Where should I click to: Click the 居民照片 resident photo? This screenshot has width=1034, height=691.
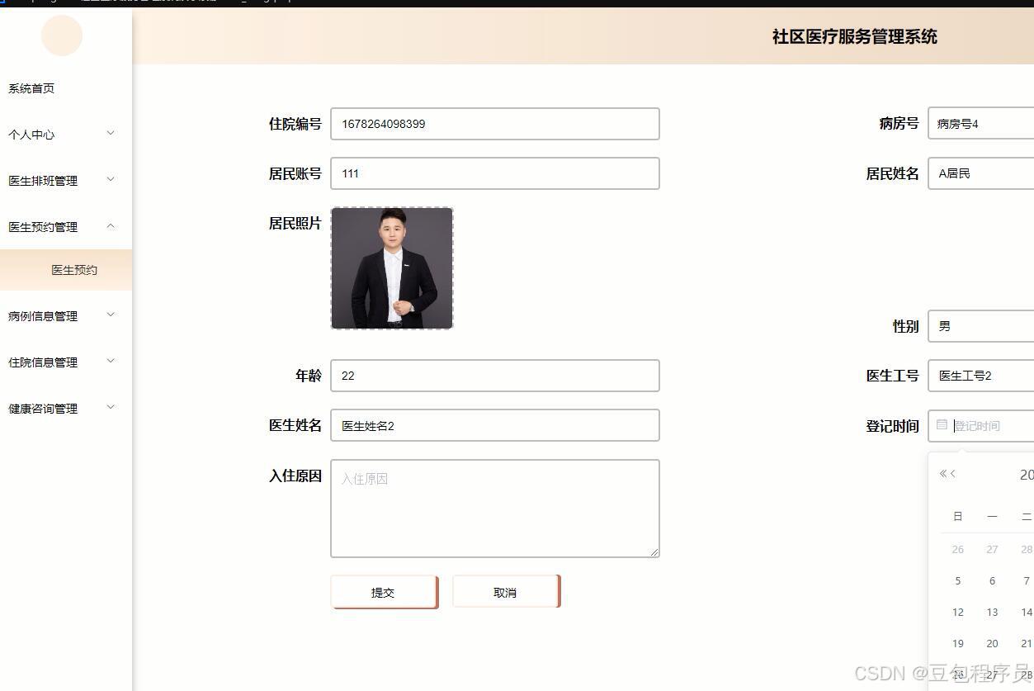tap(391, 267)
